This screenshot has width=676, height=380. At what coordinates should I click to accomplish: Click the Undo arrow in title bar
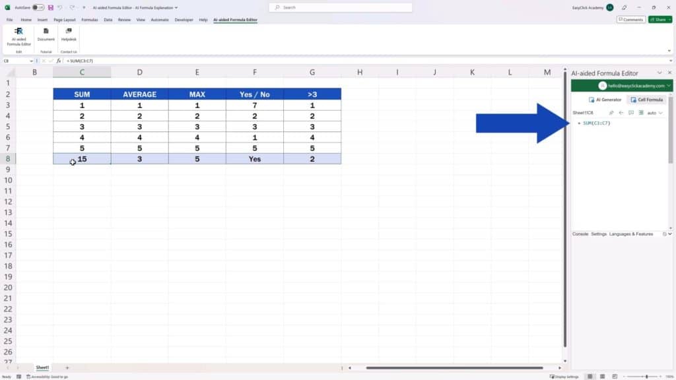tap(60, 7)
